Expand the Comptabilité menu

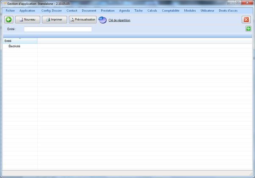[171, 11]
